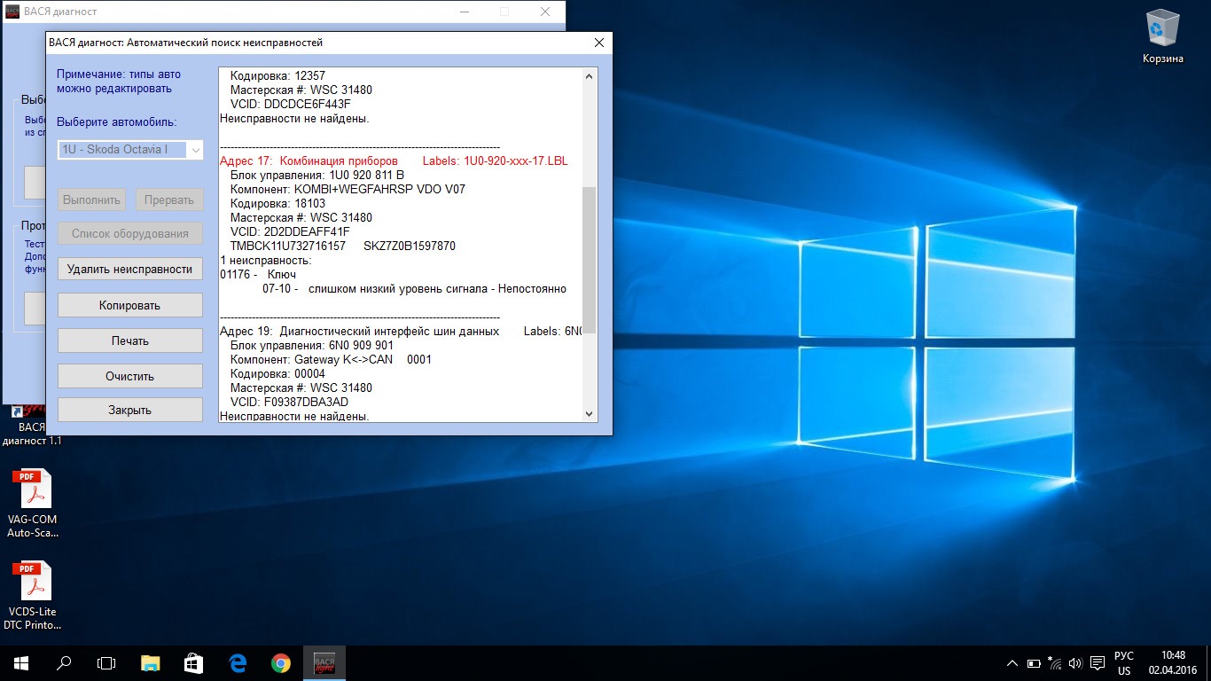
Task: Click the VIN line TMBCK11U732716157
Action: coord(342,246)
